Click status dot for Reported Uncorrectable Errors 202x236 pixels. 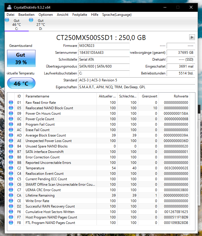coord(11,162)
